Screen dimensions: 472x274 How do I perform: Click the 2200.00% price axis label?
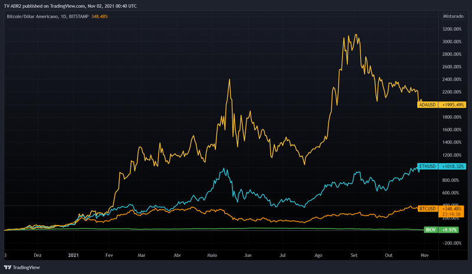click(x=452, y=92)
